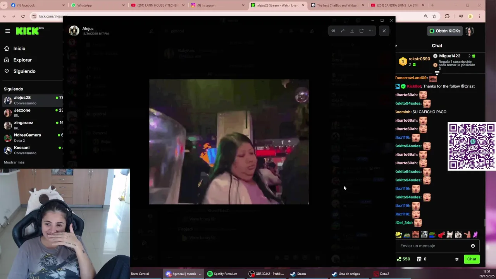Switch to the LATIN HOUSE YouTube tab
The height and width of the screenshot is (279, 496).
[x=157, y=5]
